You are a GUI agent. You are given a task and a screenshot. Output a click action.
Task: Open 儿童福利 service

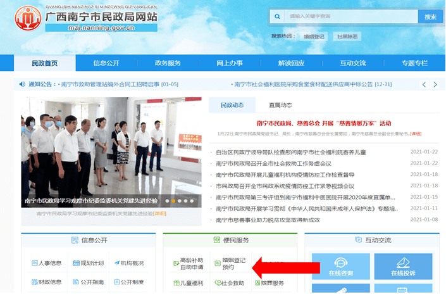point(189,283)
